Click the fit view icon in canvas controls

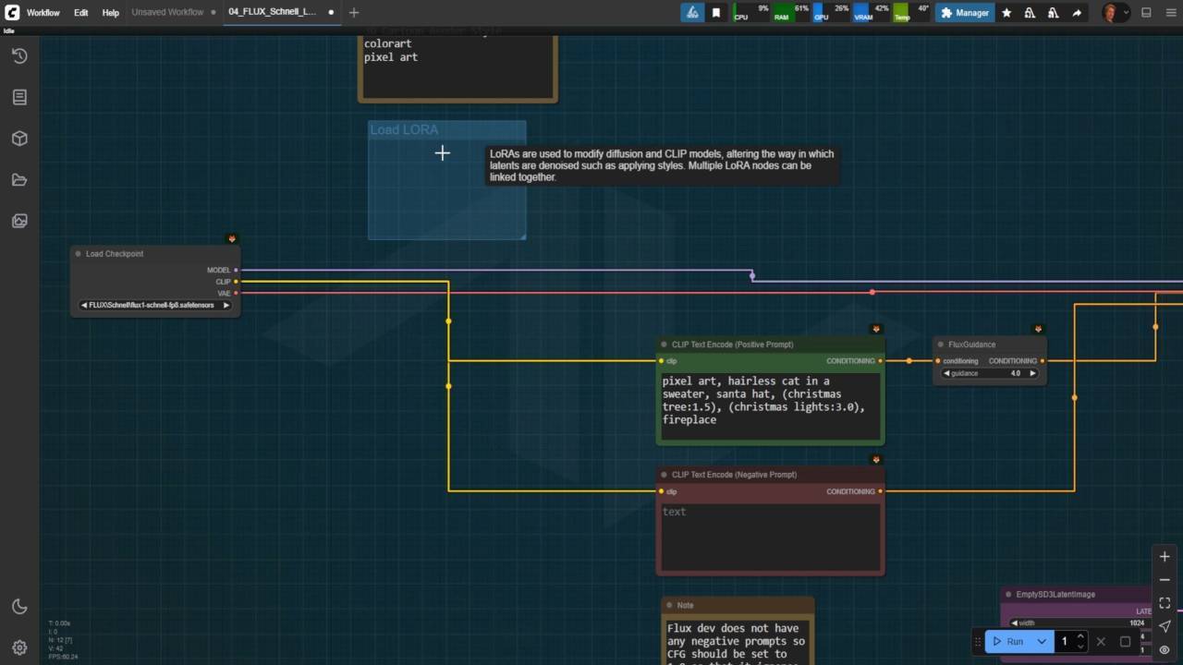click(x=1165, y=603)
